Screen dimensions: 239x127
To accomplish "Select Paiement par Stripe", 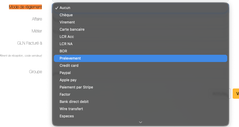I will (x=76, y=87).
